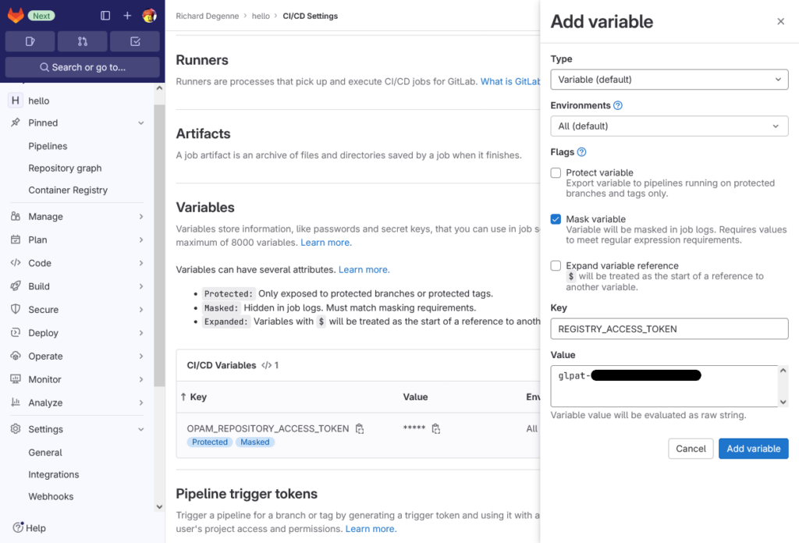
Task: Click inside the Key input field
Action: coord(669,328)
